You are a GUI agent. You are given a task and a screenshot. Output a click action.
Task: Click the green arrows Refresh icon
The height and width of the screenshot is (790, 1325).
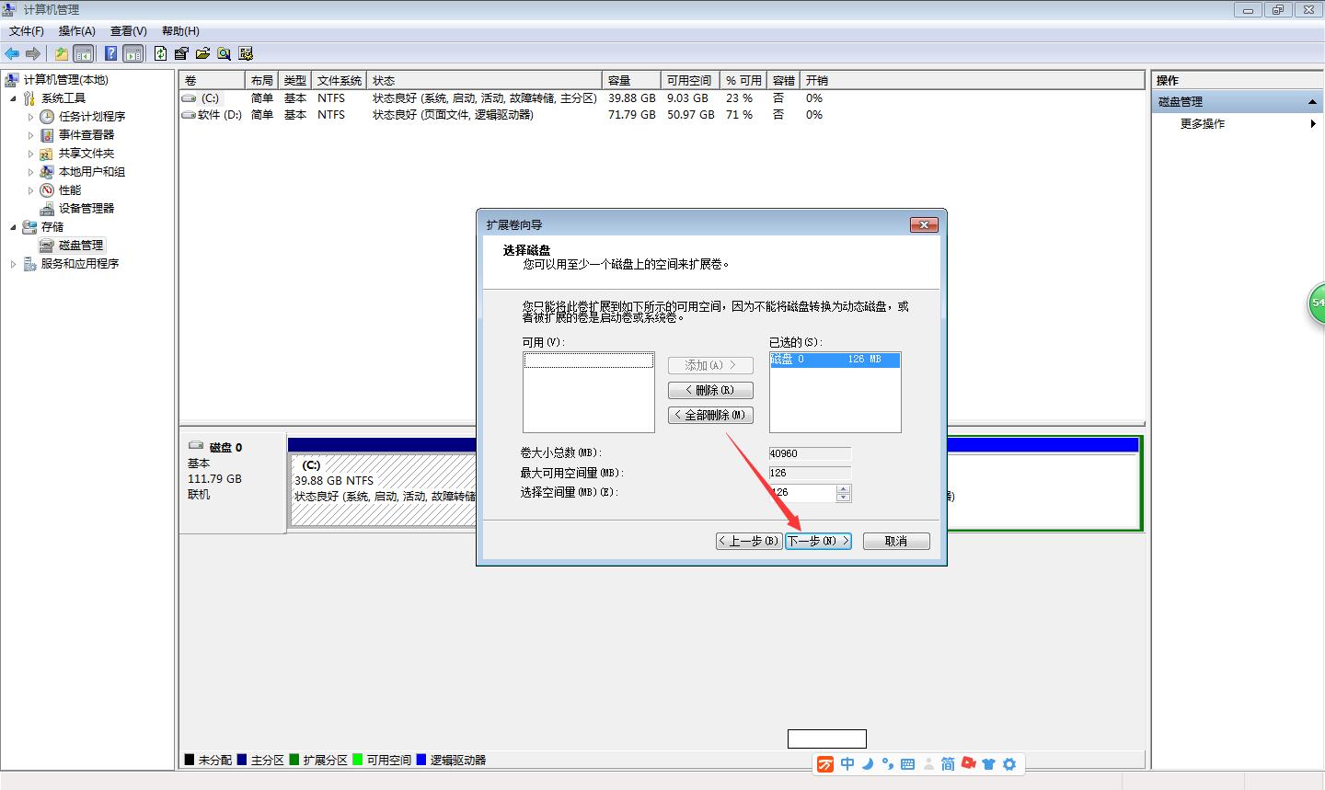point(161,53)
